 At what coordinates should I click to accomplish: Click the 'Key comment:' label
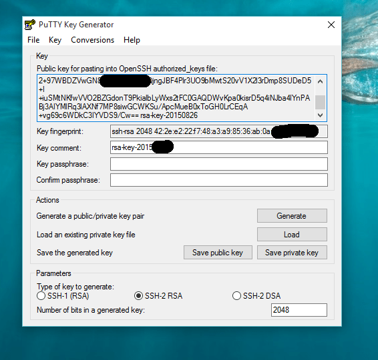point(59,148)
